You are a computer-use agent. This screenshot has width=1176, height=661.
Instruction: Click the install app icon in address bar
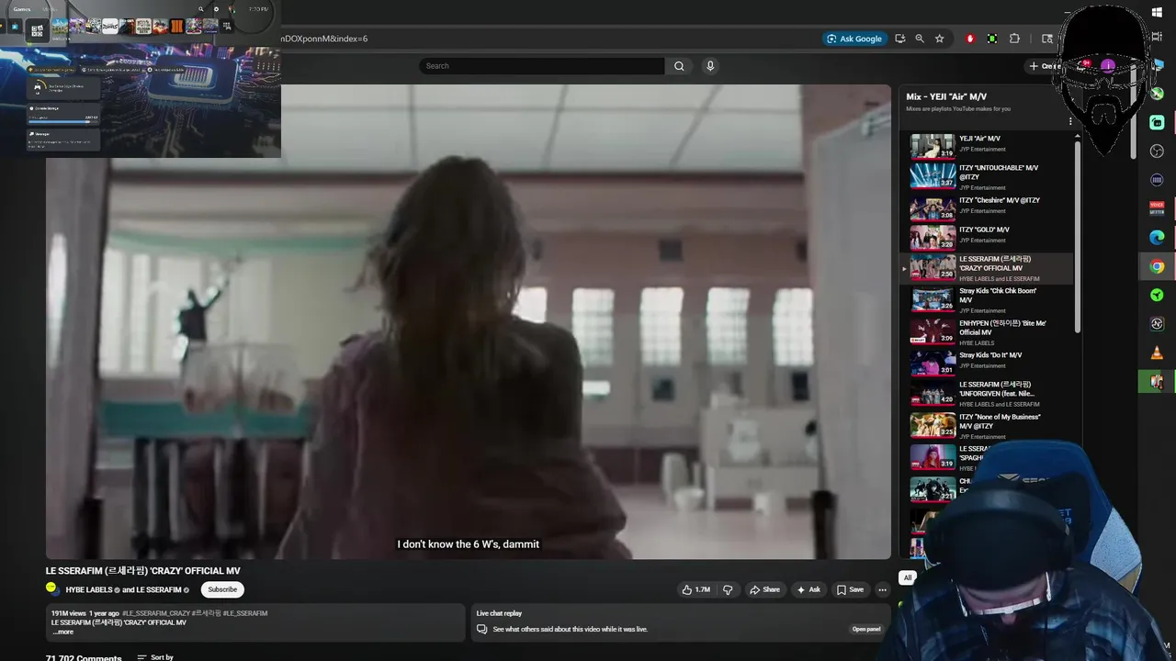tap(899, 39)
